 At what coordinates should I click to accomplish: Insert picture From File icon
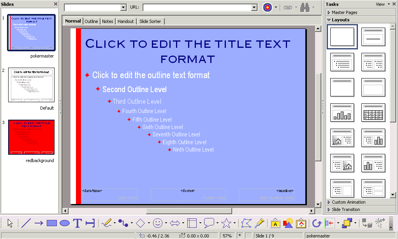[x=288, y=223]
